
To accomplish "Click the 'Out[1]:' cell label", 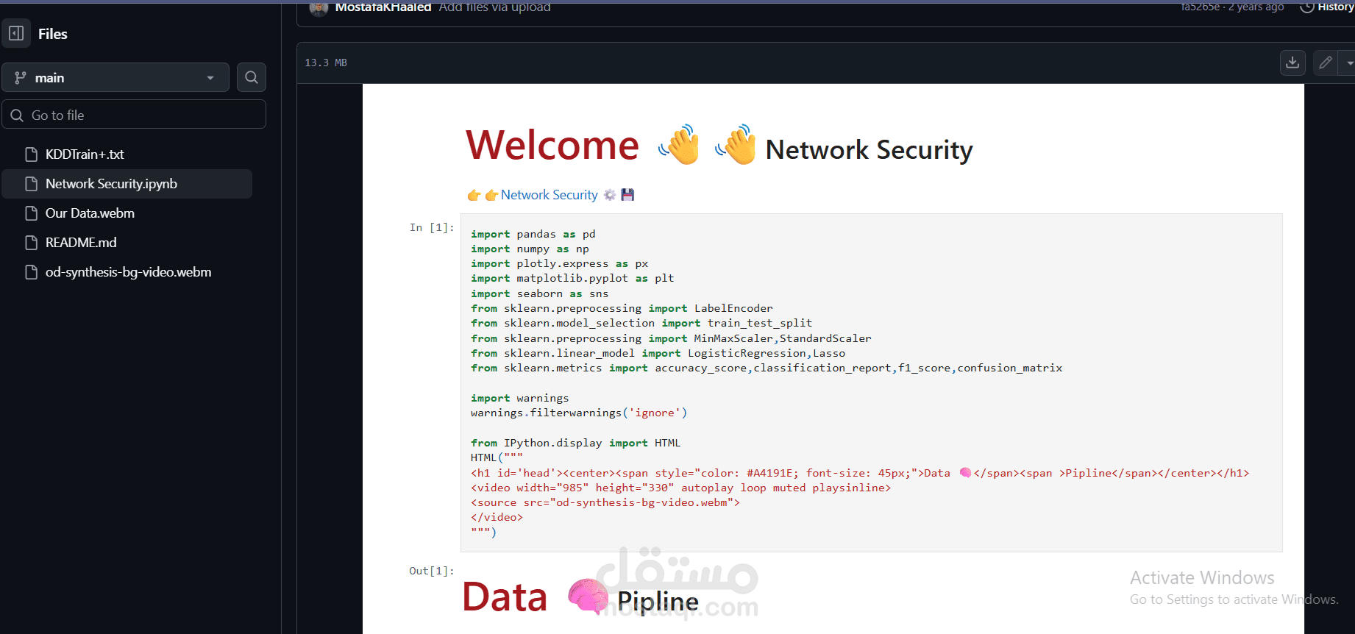I will (432, 571).
